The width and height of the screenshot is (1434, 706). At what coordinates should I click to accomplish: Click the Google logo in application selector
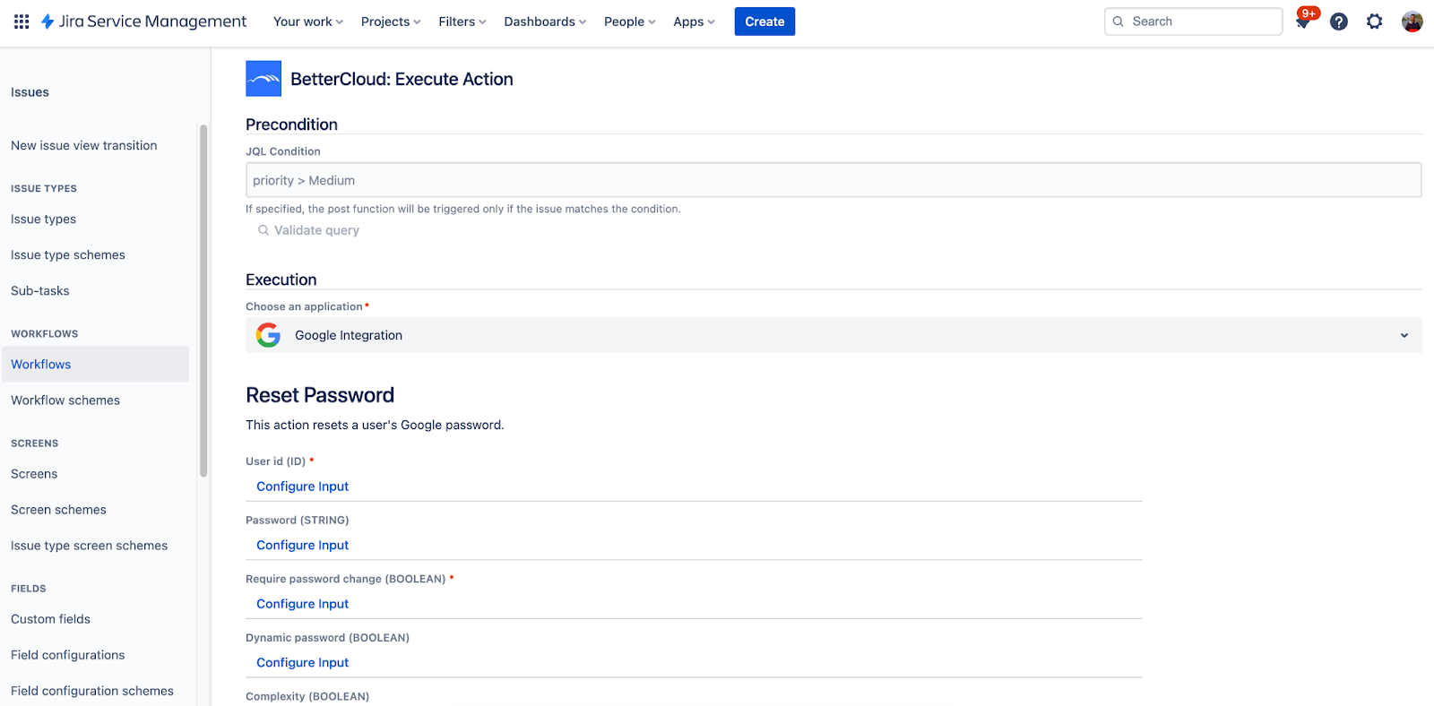(x=268, y=335)
